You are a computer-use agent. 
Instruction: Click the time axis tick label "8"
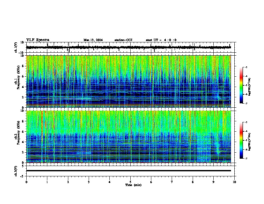193,182
